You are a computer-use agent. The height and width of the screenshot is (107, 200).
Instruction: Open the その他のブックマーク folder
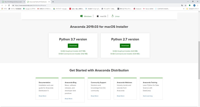pyautogui.click(x=192, y=9)
